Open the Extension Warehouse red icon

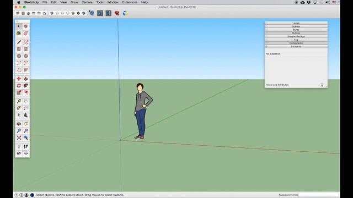(117, 13)
